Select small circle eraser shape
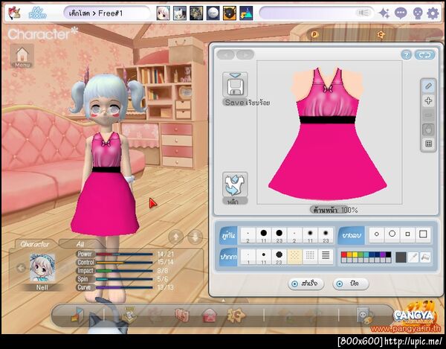The width and height of the screenshot is (446, 349). click(377, 234)
